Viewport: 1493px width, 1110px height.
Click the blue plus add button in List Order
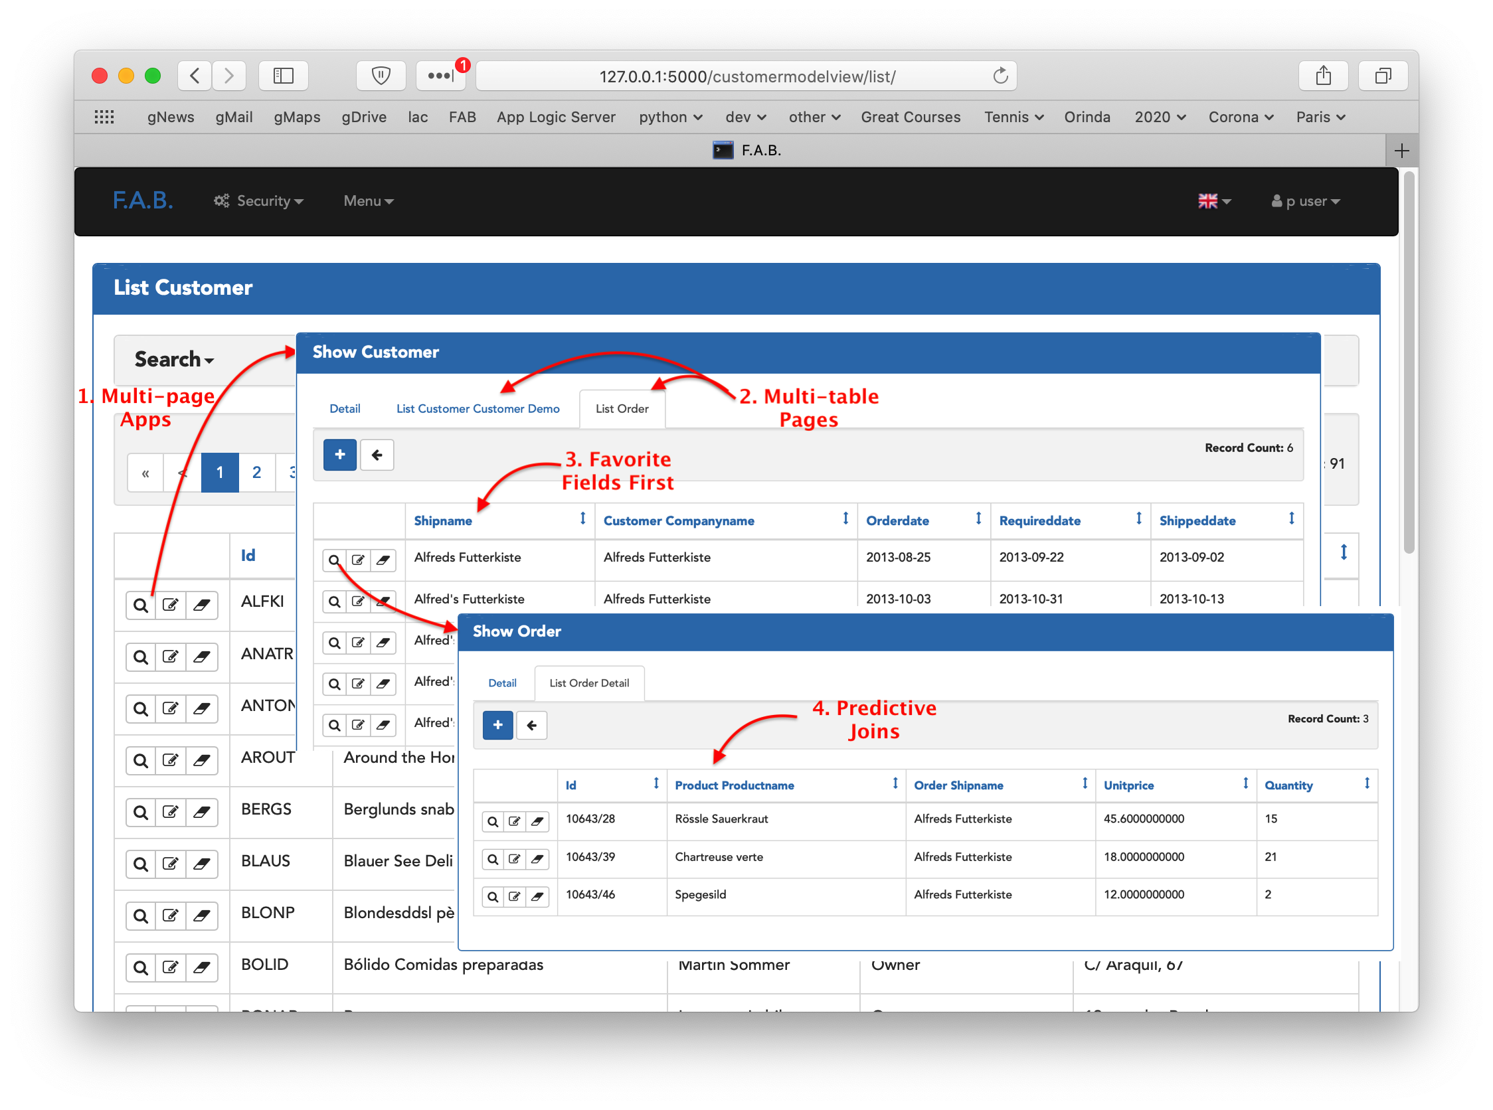click(339, 455)
